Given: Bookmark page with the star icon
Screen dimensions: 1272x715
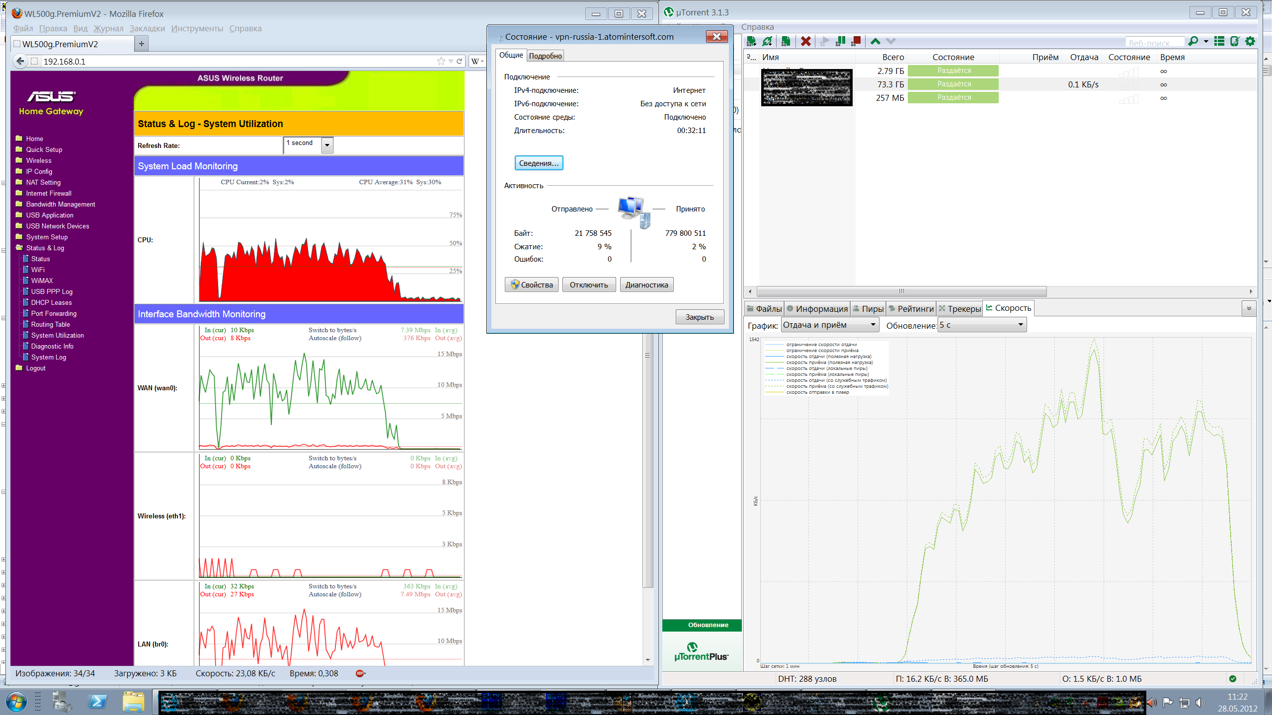Looking at the screenshot, I should (441, 61).
